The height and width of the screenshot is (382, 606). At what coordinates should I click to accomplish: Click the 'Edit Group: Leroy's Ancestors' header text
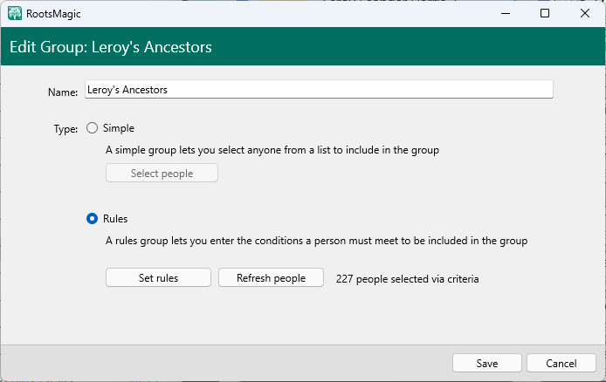[x=111, y=47]
